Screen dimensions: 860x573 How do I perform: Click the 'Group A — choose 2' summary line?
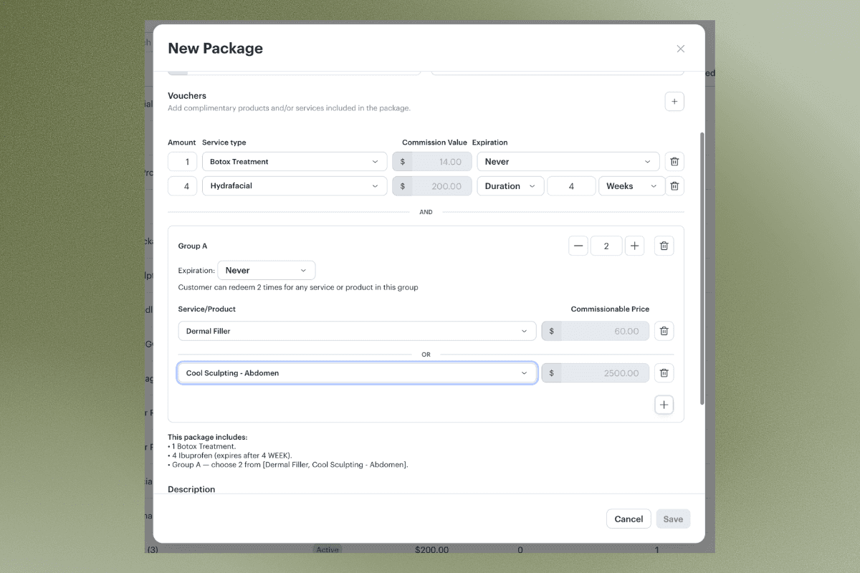(288, 465)
